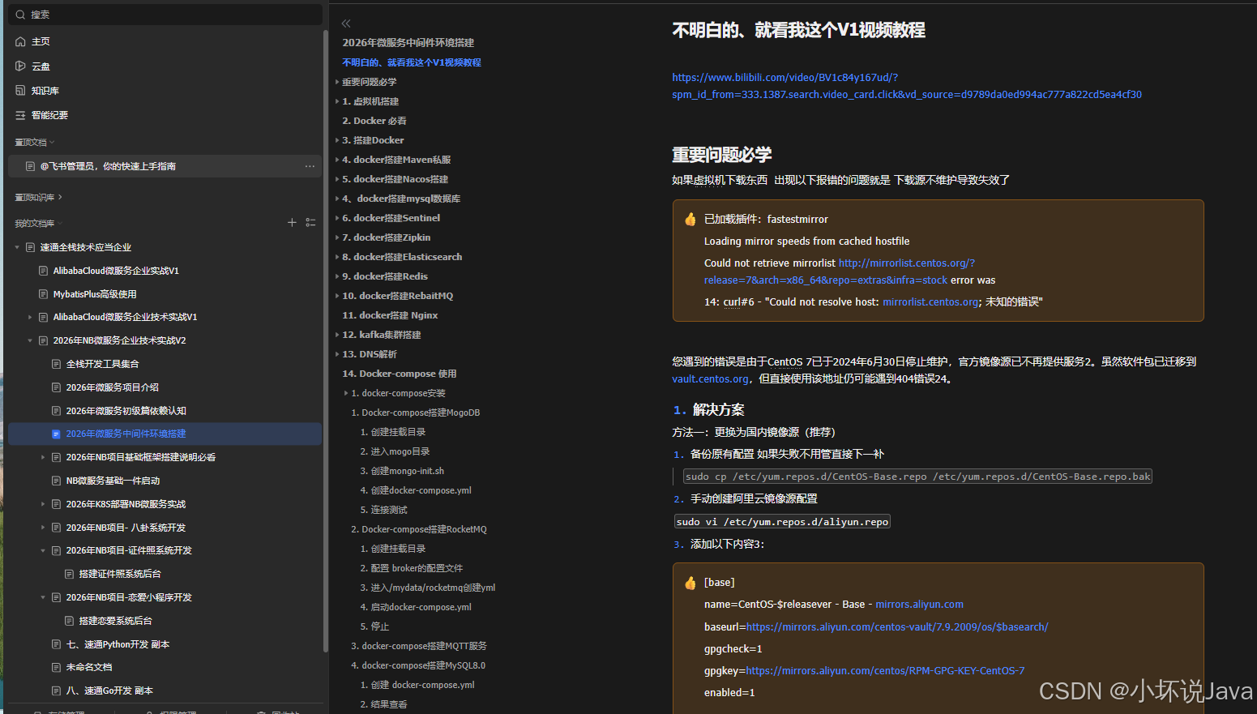Open the 云盘 cloud drive icon

pos(20,66)
